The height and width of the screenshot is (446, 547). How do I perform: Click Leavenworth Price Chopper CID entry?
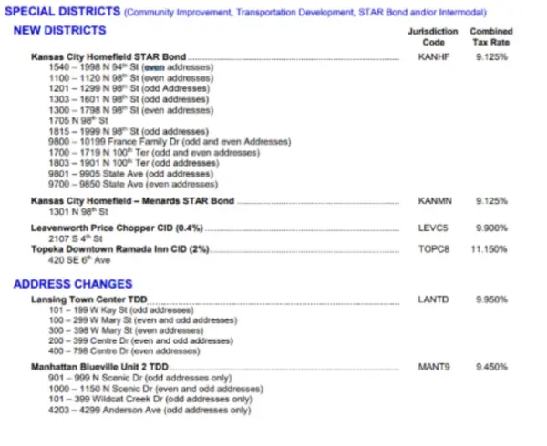click(x=117, y=228)
